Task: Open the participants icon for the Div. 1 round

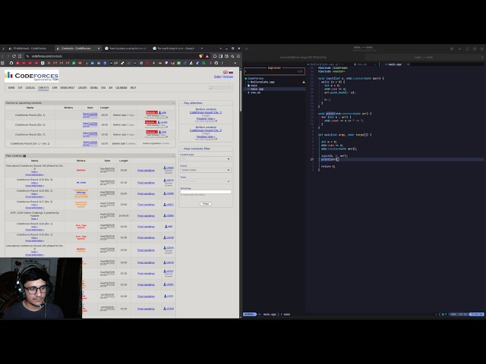Action: pyautogui.click(x=160, y=113)
